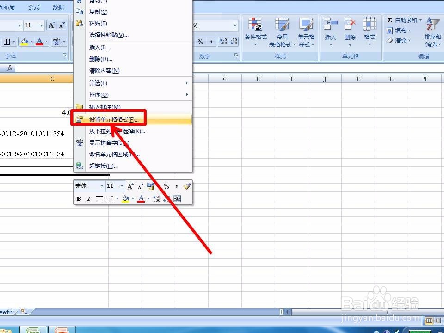The width and height of the screenshot is (444, 333).
Task: Click the Format cells ribbon icon
Action: [x=370, y=24]
